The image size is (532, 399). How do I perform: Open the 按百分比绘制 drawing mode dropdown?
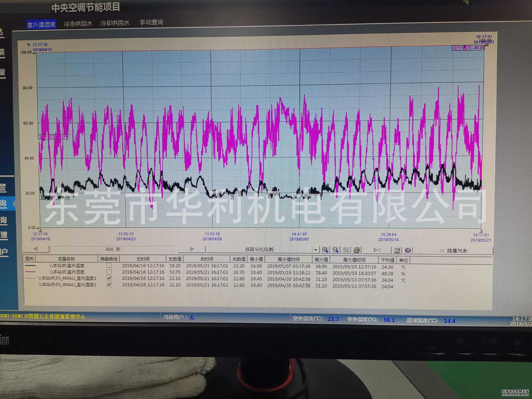315,250
